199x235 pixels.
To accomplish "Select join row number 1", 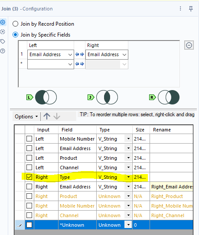I will (x=23, y=54).
